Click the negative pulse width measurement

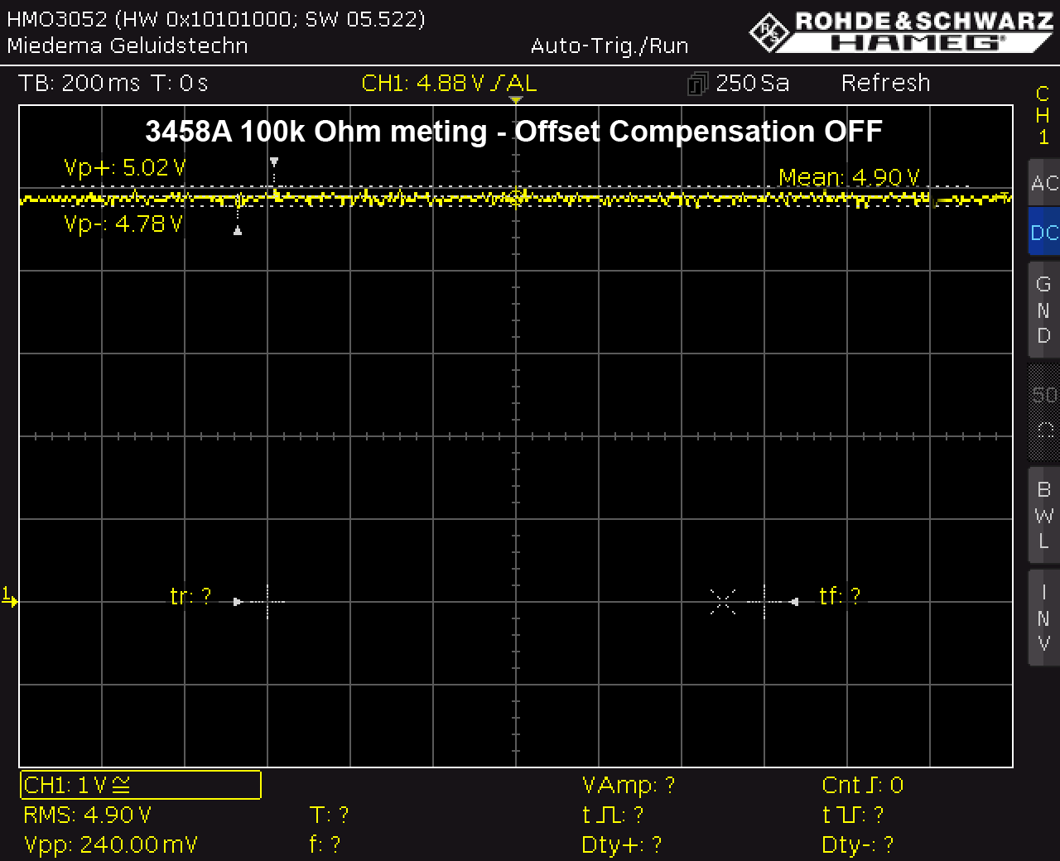tap(853, 815)
